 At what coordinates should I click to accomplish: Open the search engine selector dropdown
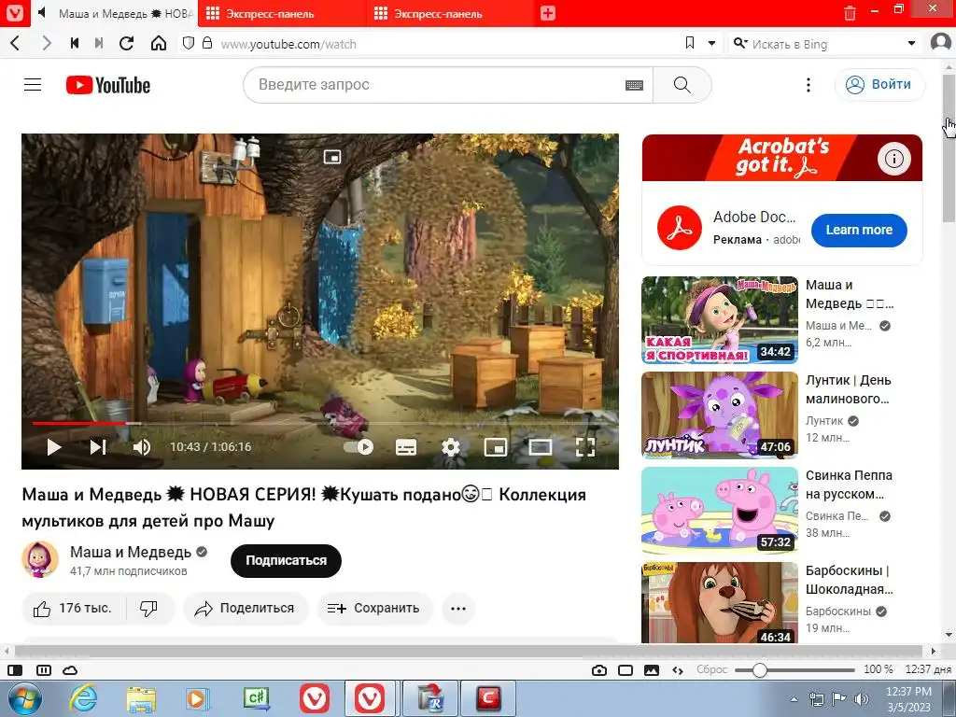740,43
